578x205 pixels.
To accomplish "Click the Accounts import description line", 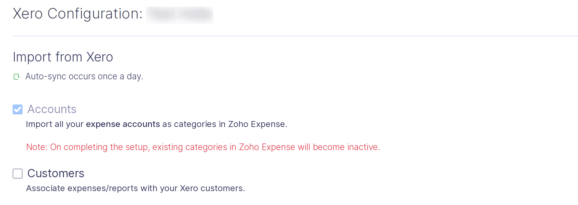I will [157, 124].
